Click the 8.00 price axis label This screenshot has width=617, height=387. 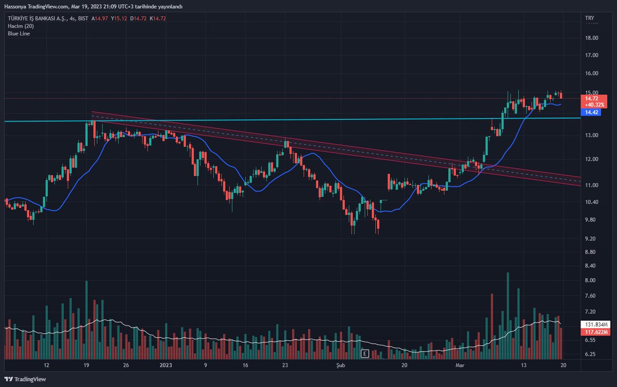pyautogui.click(x=590, y=281)
